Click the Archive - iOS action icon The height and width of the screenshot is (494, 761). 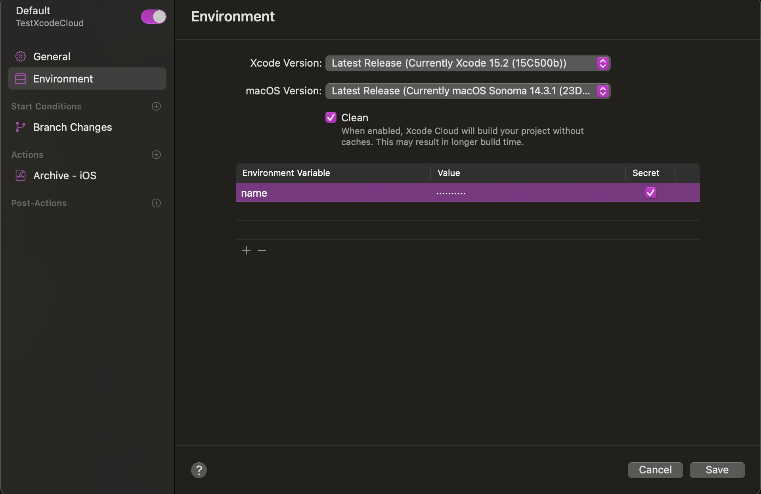pyautogui.click(x=21, y=175)
